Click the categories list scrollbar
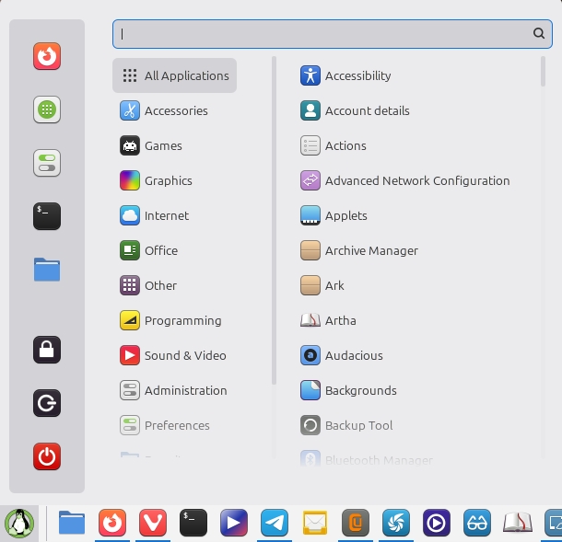This screenshot has width=562, height=542. click(274, 220)
